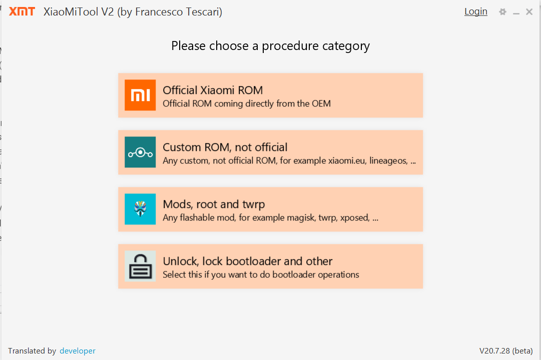
Task: Click the padlock bootloader icon
Action: pos(140,266)
